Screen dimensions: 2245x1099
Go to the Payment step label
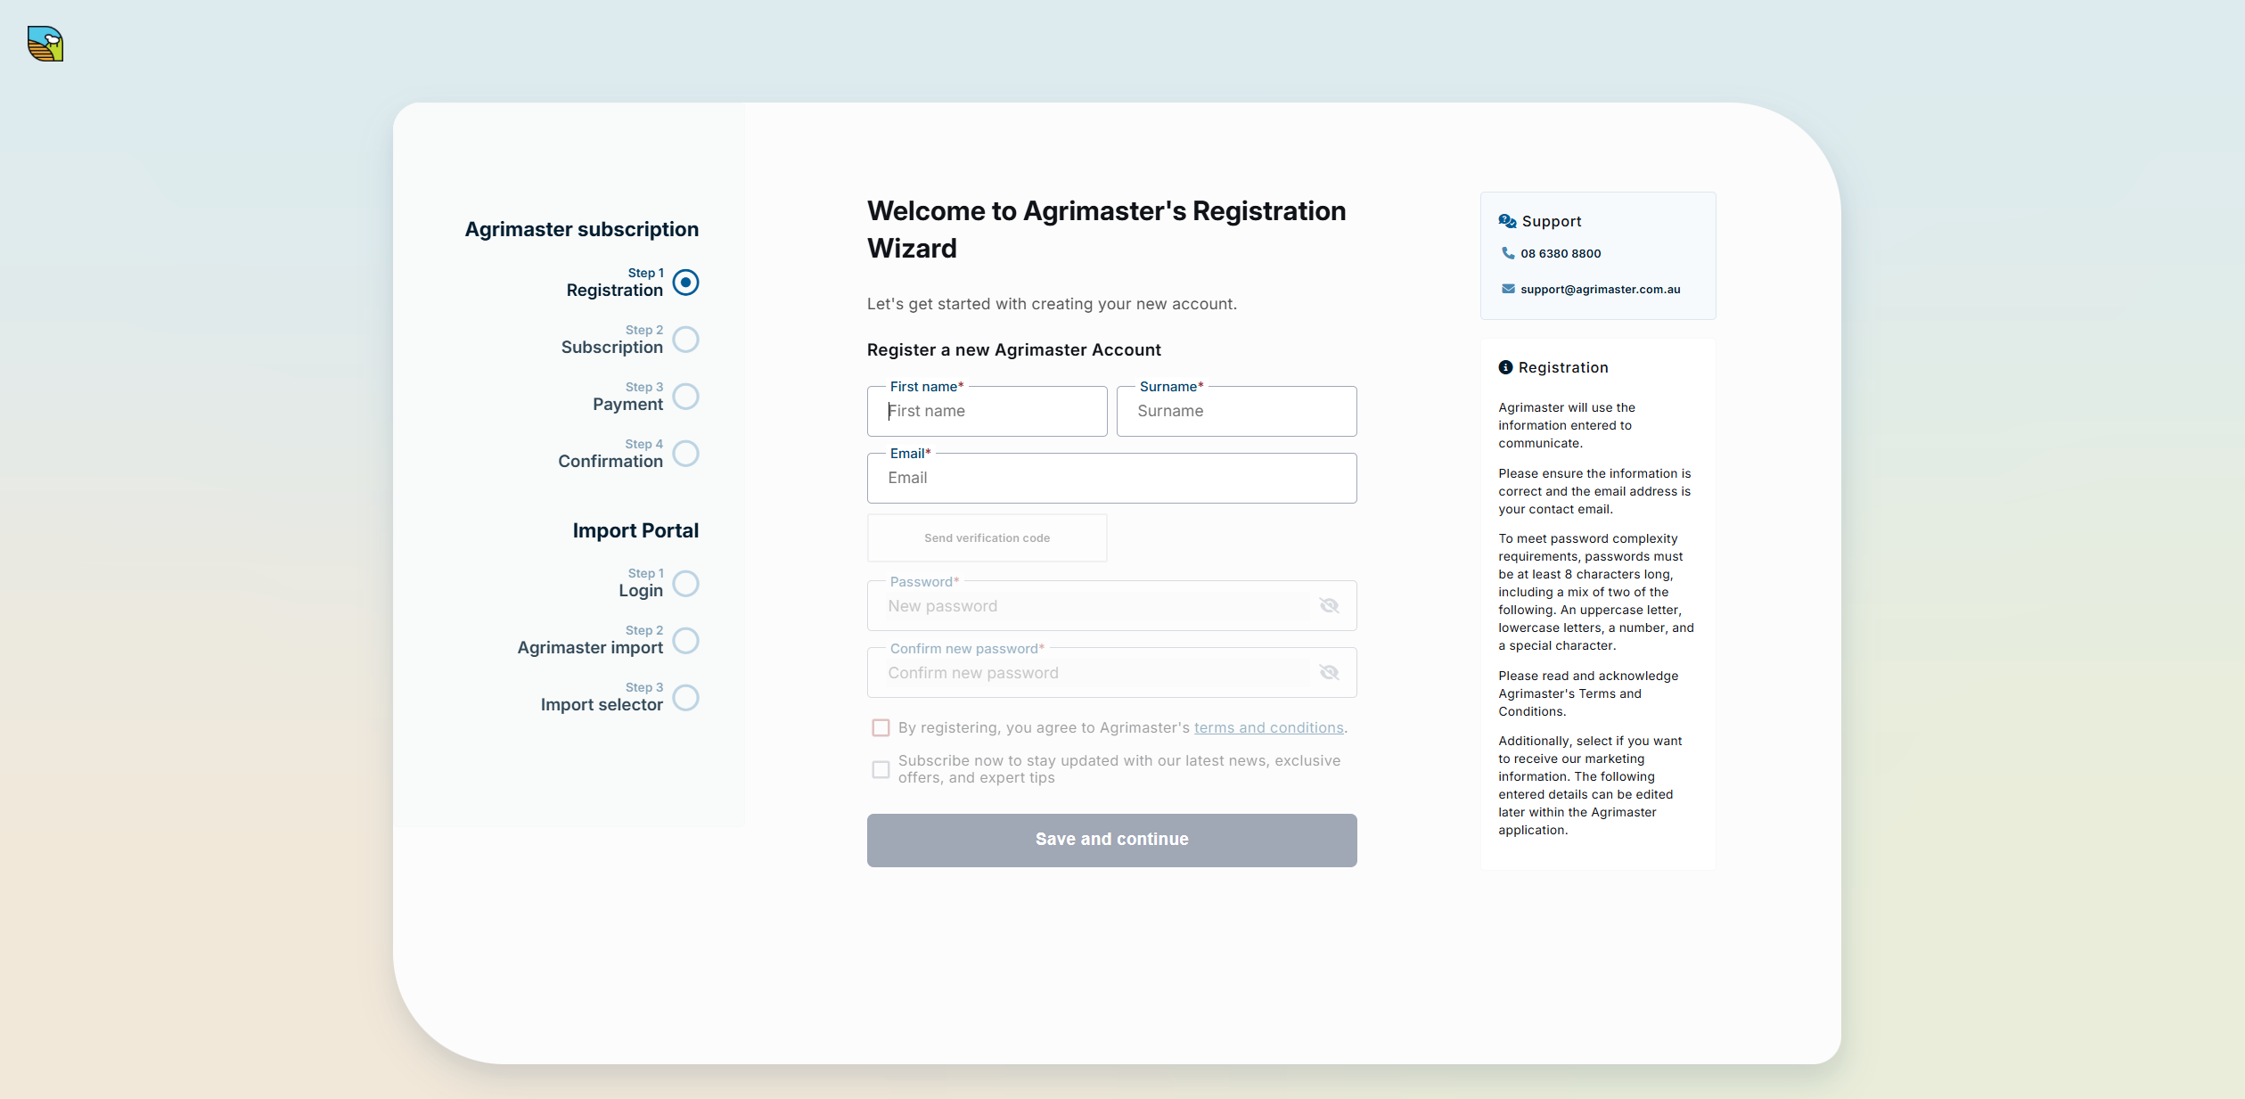(x=628, y=405)
